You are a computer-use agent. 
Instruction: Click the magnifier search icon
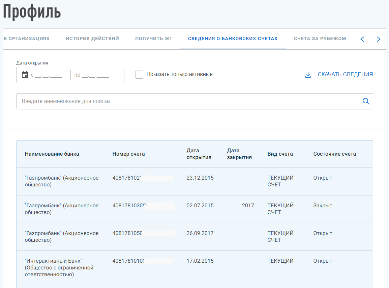point(366,101)
